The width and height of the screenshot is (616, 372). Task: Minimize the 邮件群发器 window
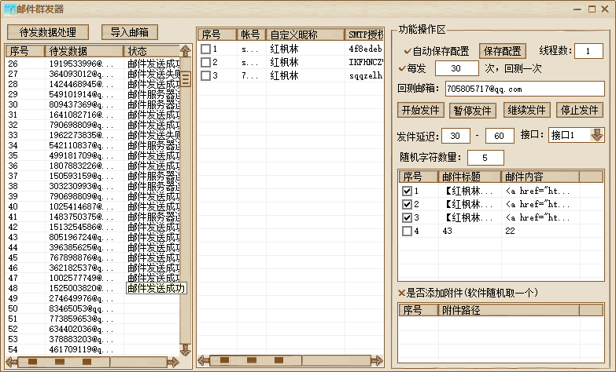(577, 9)
